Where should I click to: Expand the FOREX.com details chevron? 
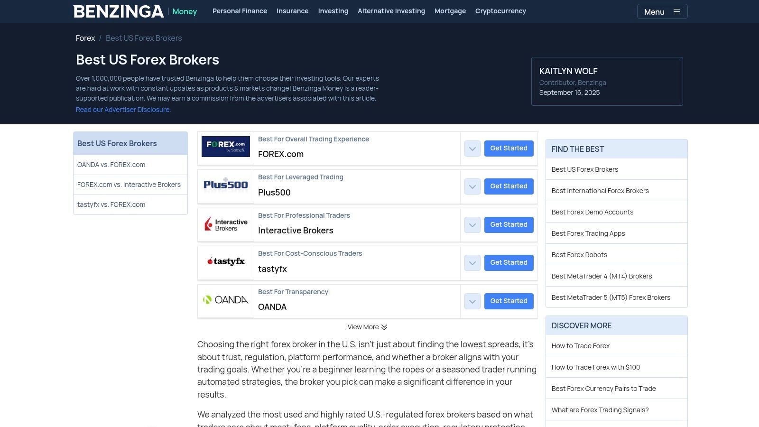click(472, 149)
